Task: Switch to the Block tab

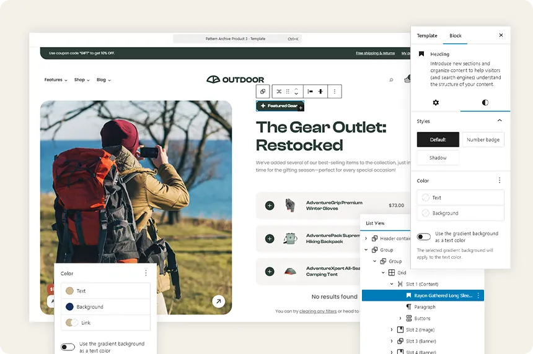Action: 455,36
